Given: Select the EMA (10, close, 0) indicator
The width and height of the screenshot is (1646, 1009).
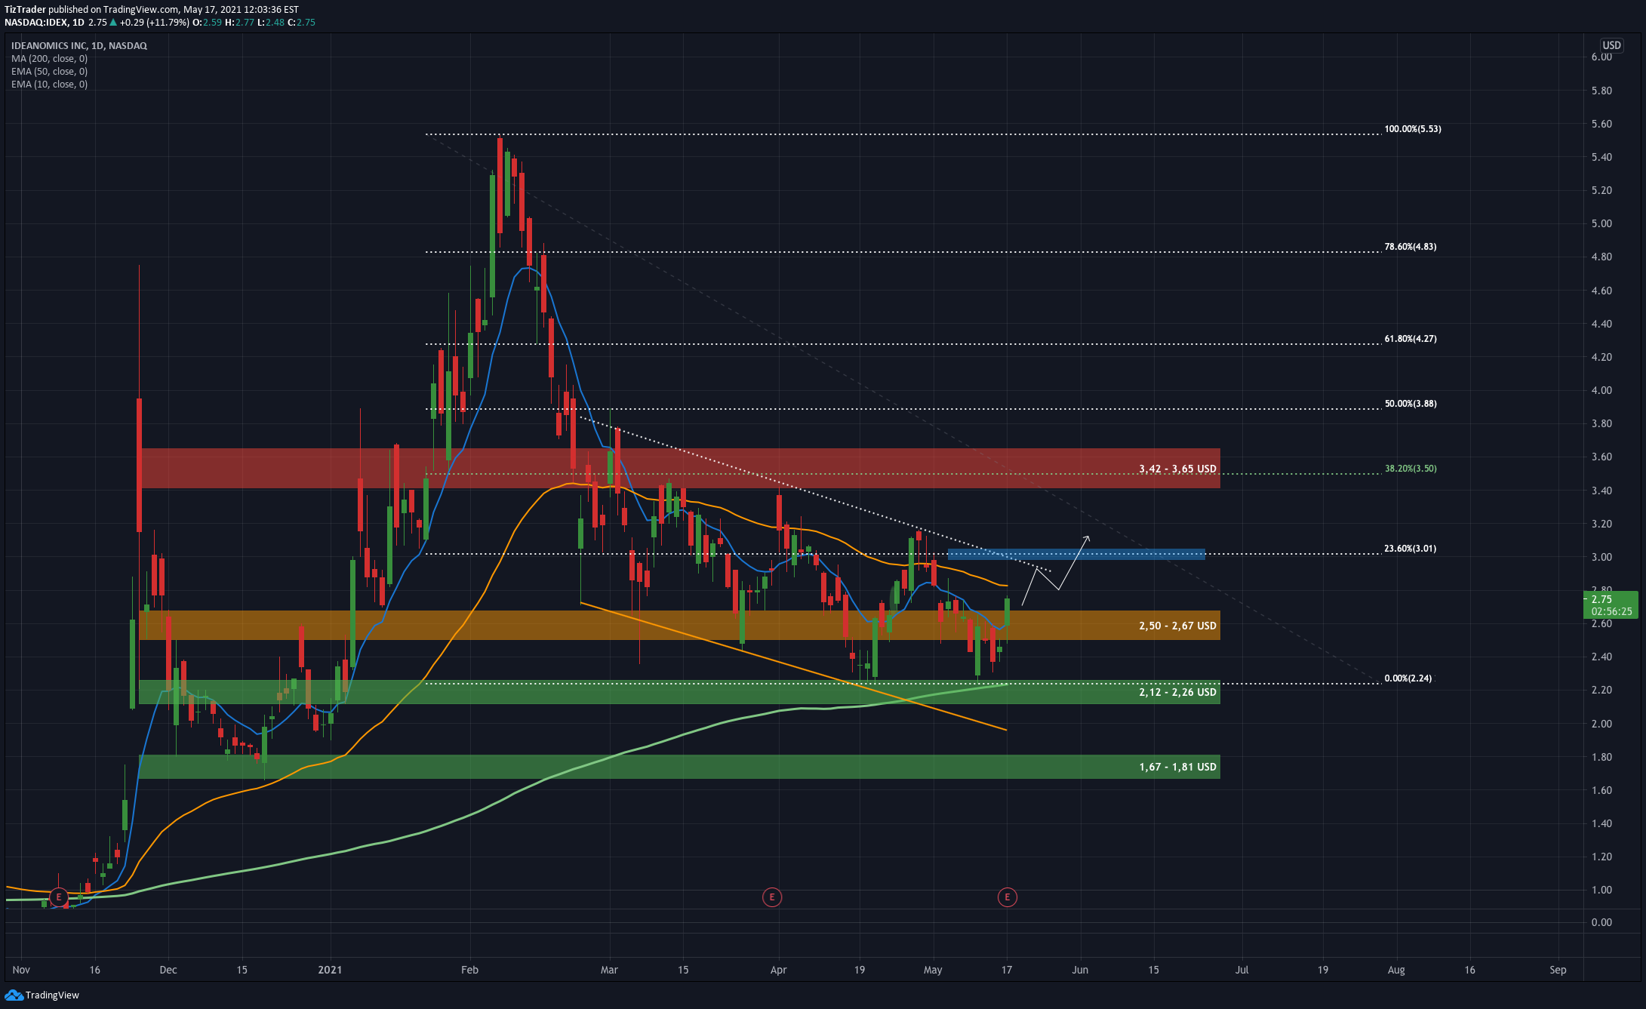Looking at the screenshot, I should tap(49, 85).
